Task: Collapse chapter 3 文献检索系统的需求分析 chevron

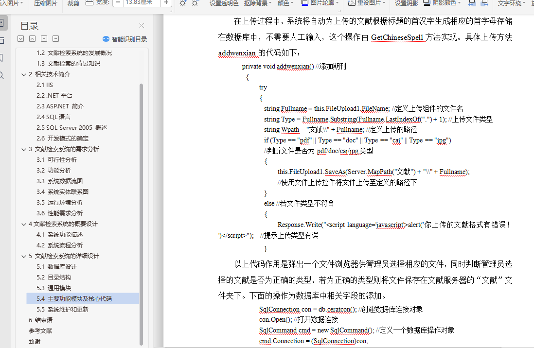Action: tap(24, 149)
